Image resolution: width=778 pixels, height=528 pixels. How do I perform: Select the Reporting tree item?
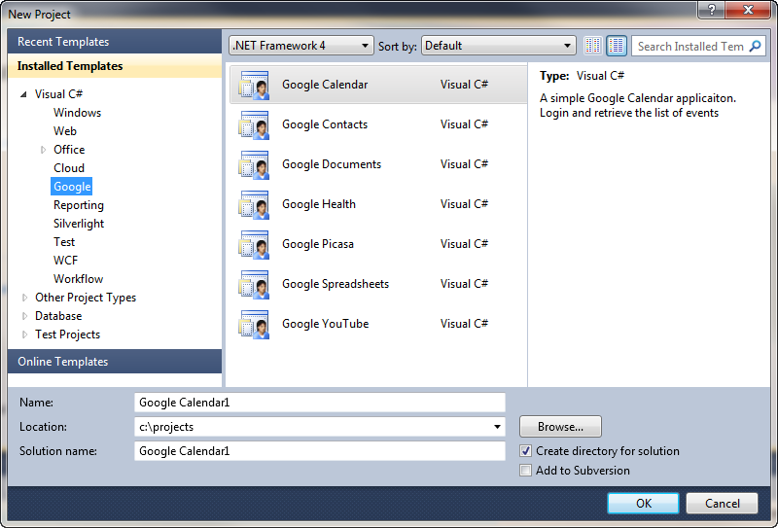tap(79, 205)
